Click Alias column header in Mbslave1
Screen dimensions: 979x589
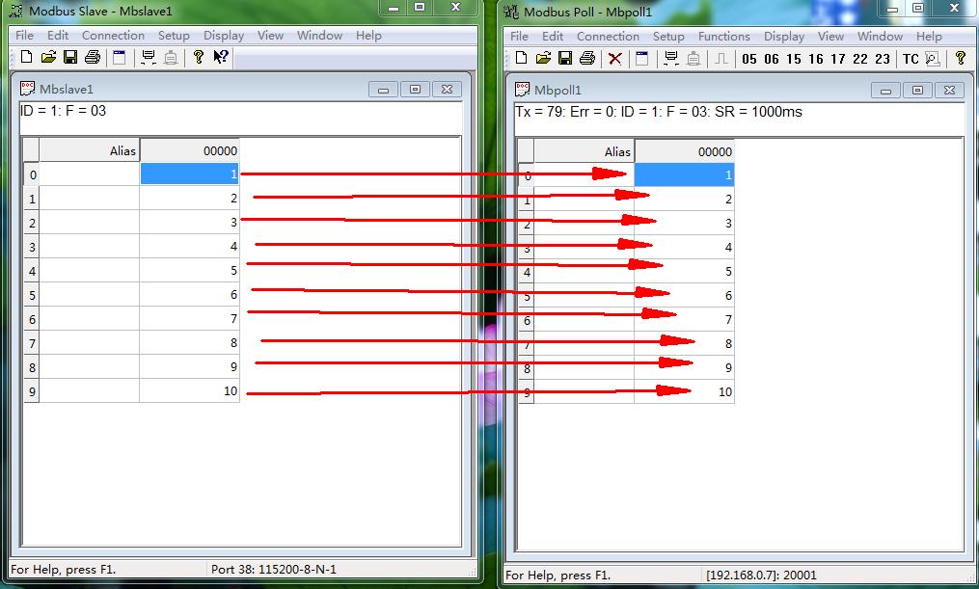point(90,150)
